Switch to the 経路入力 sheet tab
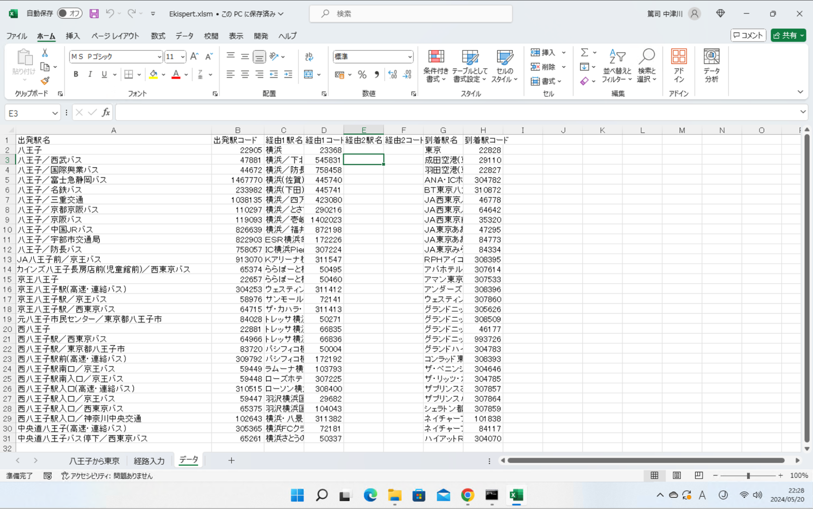Viewport: 813px width, 509px height. [x=149, y=461]
